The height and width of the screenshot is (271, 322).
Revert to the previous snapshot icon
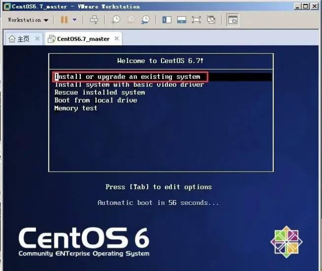pyautogui.click(x=131, y=20)
